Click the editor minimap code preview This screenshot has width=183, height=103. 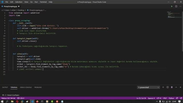(174, 15)
